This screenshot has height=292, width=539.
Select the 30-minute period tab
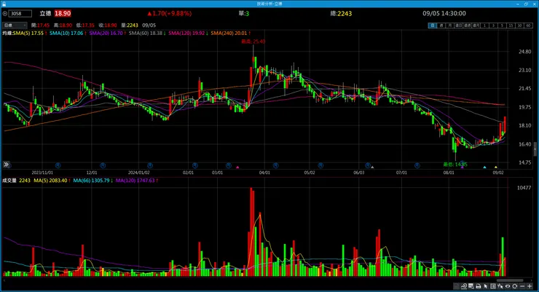520,25
